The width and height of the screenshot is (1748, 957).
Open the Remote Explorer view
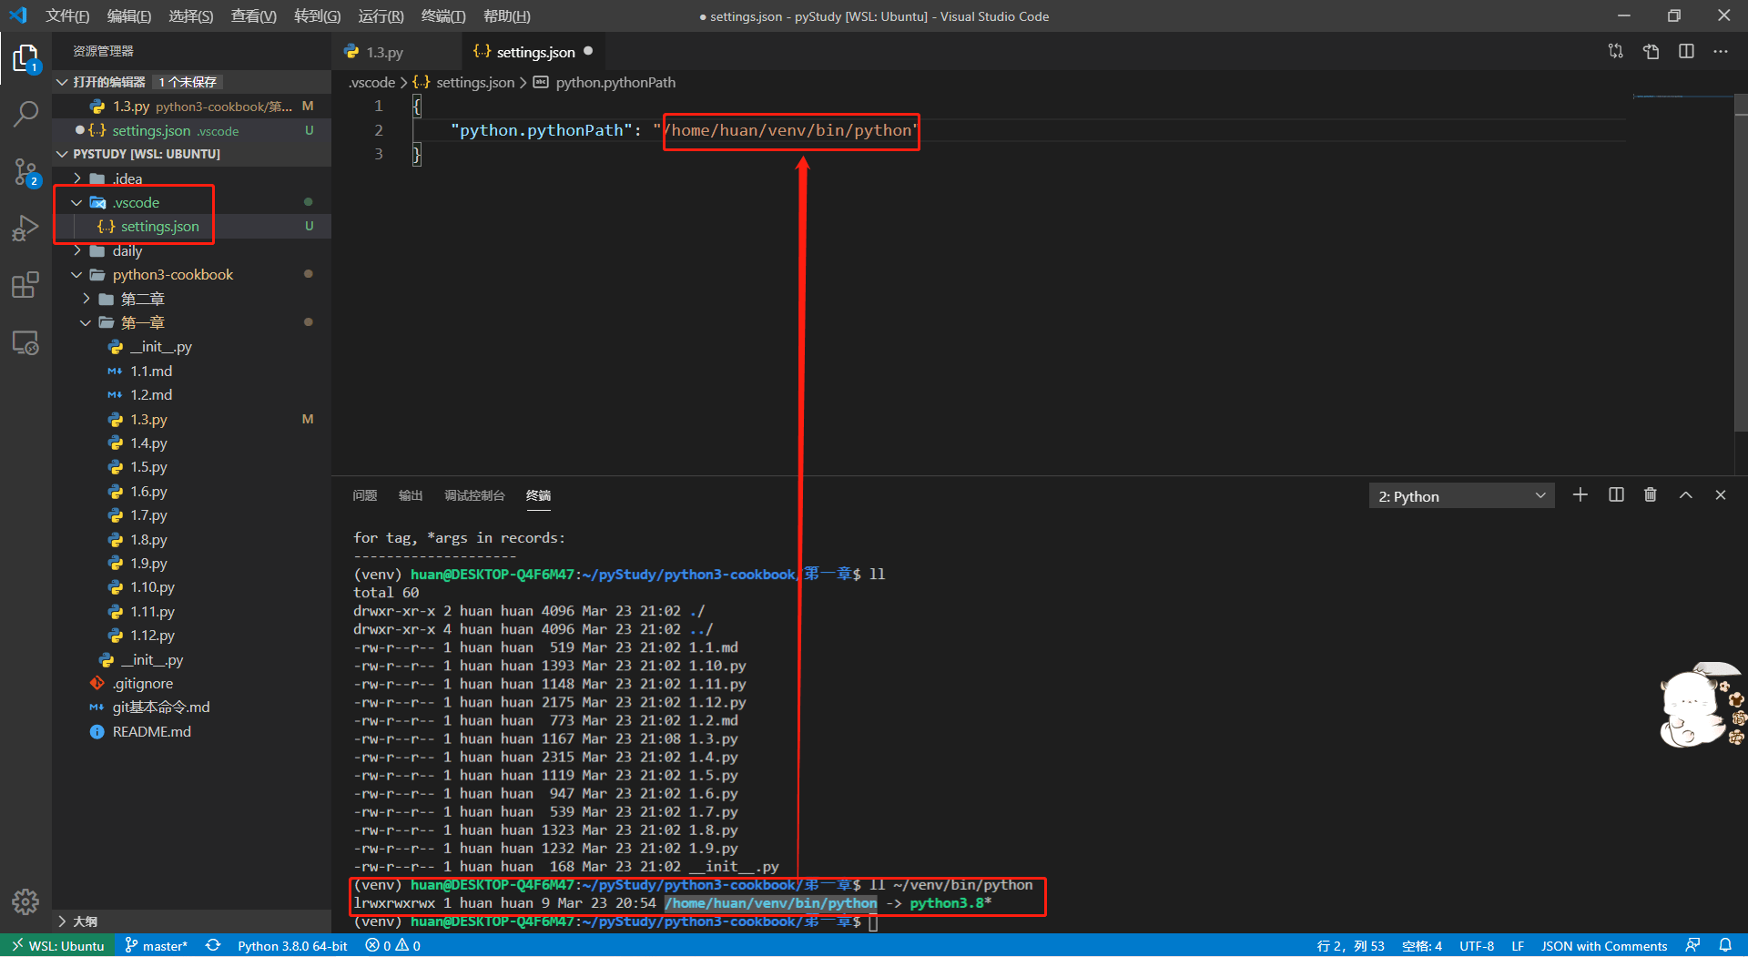click(25, 342)
